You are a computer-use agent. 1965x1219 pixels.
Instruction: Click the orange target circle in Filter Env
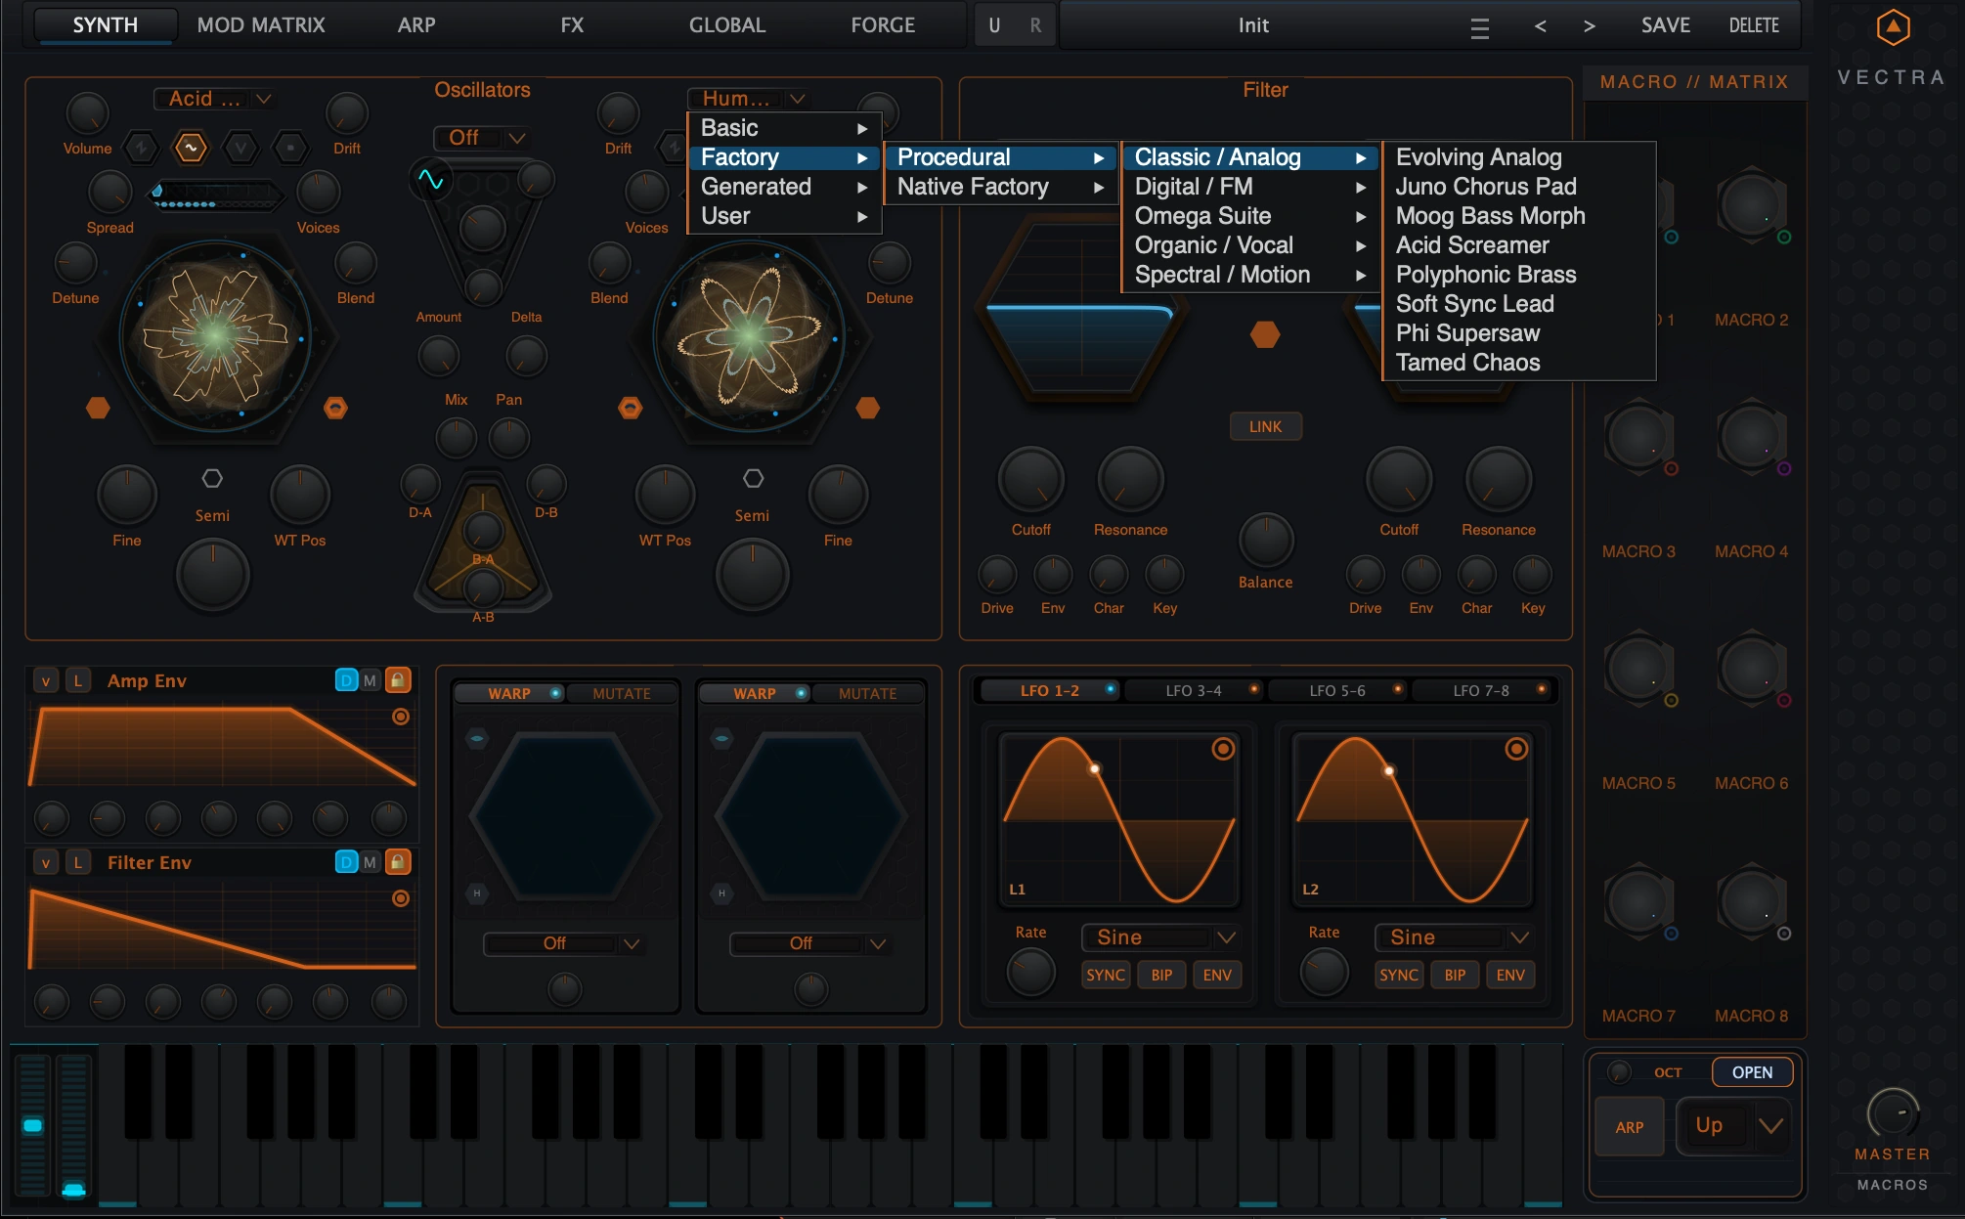(401, 898)
